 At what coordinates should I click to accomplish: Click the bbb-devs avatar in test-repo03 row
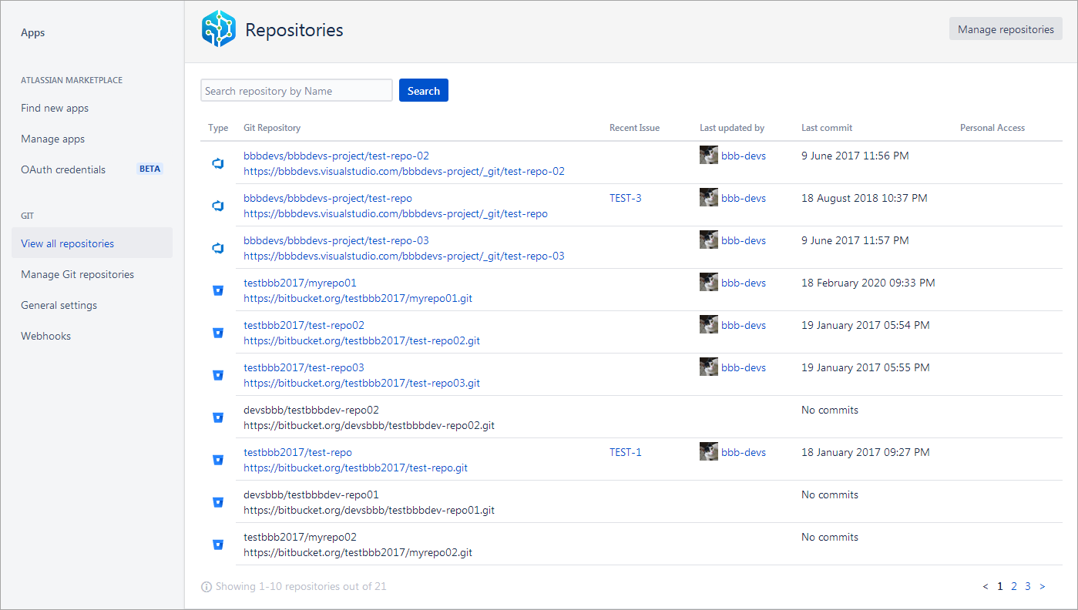click(709, 367)
